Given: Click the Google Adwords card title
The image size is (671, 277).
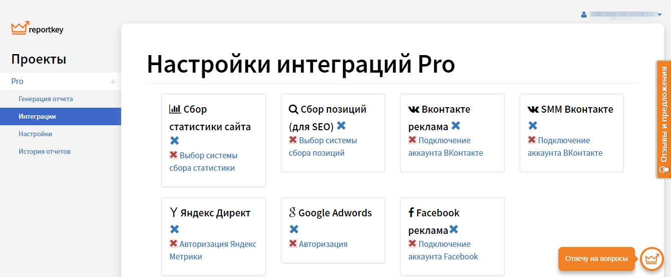Looking at the screenshot, I should [335, 213].
